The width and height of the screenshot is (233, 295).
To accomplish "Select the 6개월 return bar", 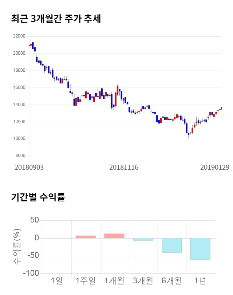I will (x=171, y=245).
